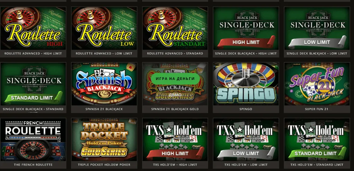354x171 pixels.
Task: Open Single Deck Blackjack Standard Limit tile
Action: click(x=33, y=84)
